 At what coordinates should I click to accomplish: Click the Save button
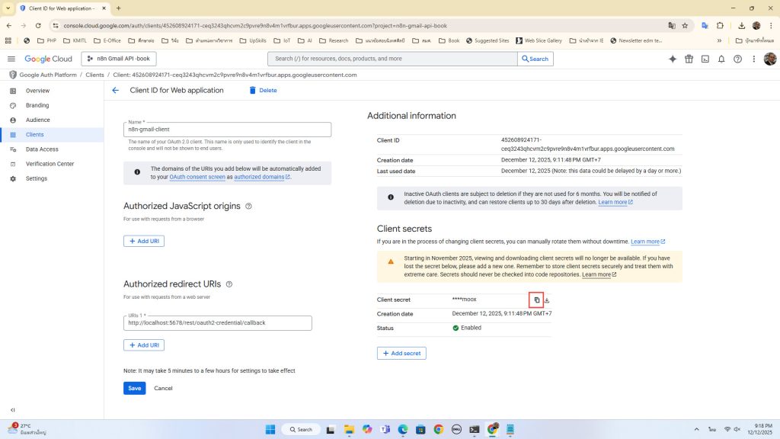pyautogui.click(x=134, y=388)
